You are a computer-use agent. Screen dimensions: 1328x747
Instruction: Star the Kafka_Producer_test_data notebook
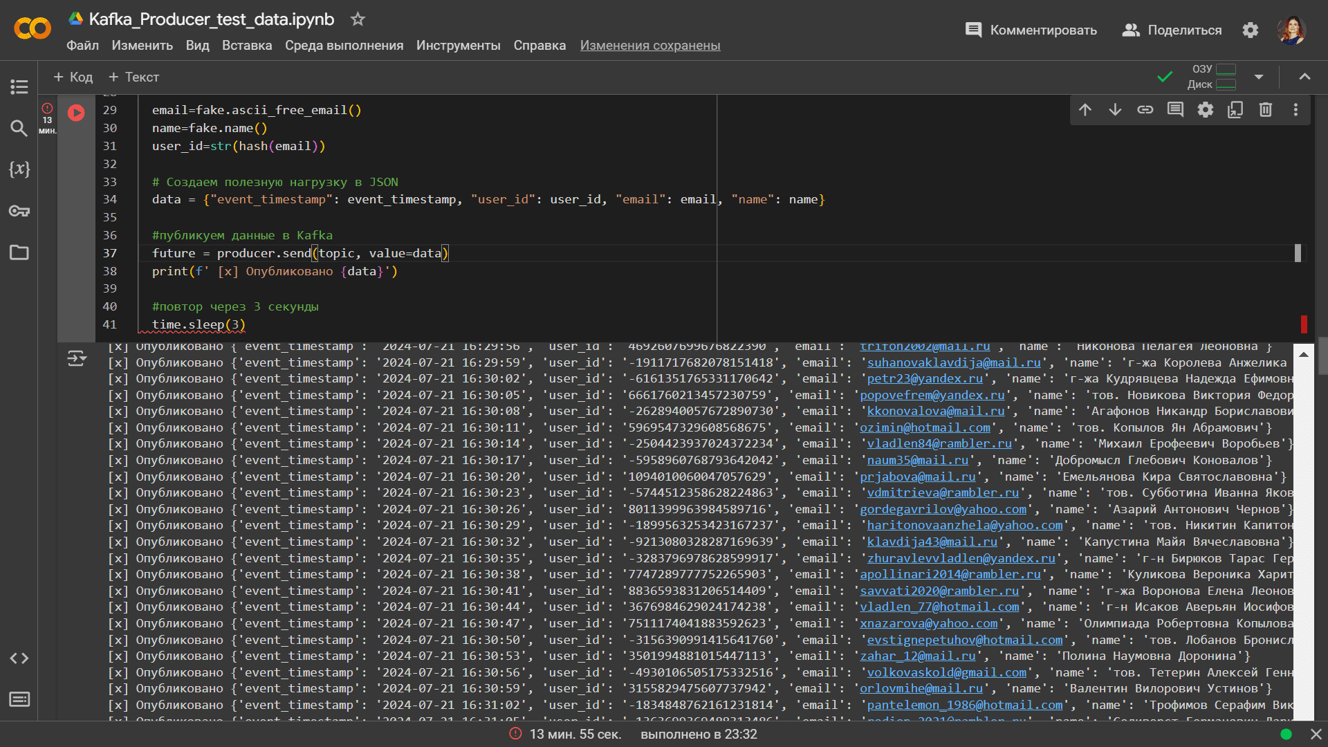pyautogui.click(x=358, y=19)
